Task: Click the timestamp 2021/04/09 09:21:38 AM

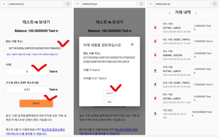Action: click(177, 32)
